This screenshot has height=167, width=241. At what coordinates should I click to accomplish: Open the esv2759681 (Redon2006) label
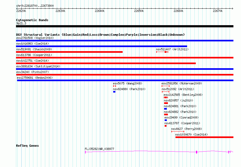click(x=35, y=78)
